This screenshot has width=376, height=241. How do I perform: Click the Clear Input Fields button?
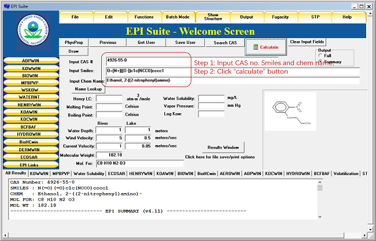pos(307,42)
